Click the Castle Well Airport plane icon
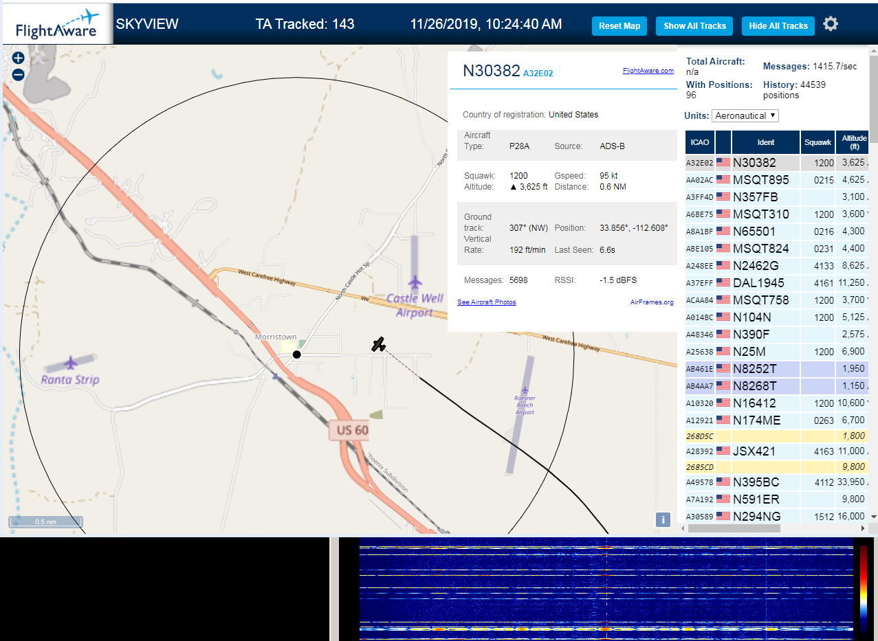878x641 pixels. pos(415,282)
